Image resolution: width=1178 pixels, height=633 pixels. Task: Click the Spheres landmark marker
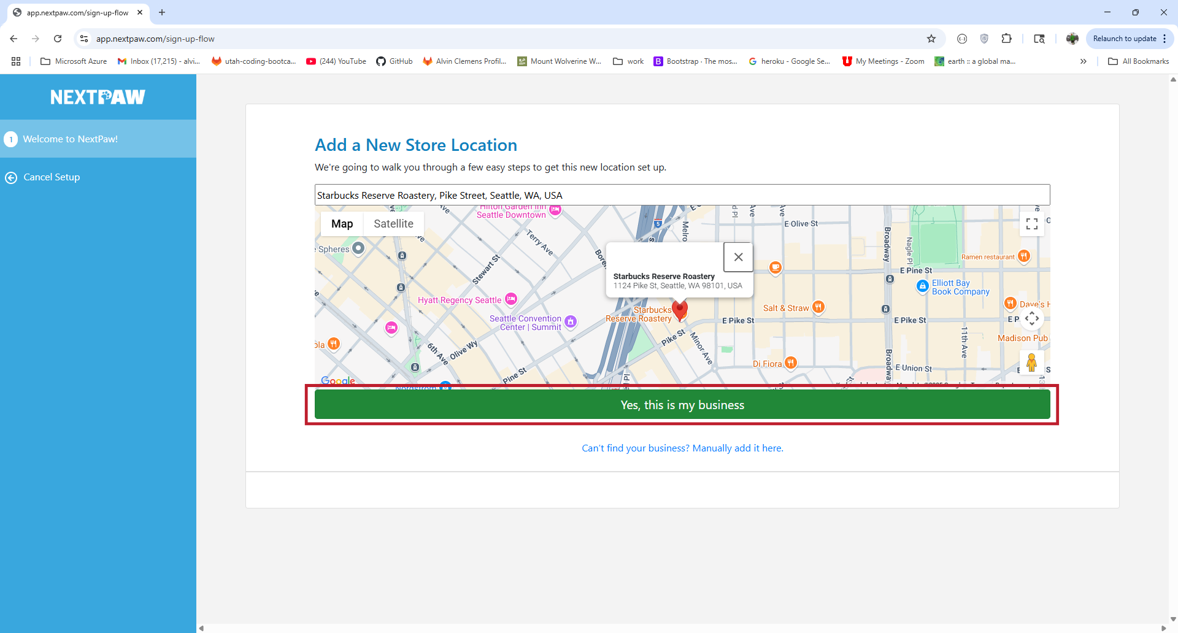(358, 248)
